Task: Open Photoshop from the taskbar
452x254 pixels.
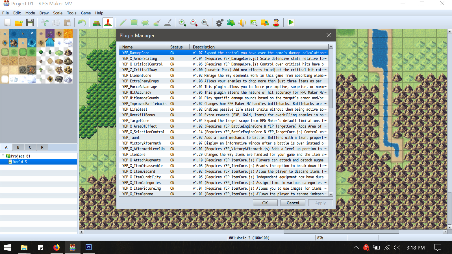Action: coord(89,248)
